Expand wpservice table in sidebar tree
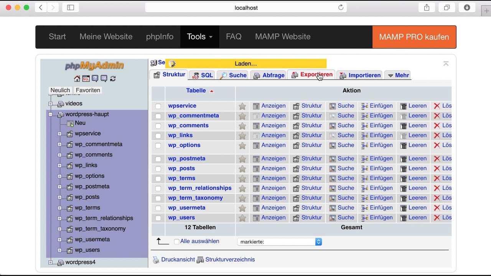The height and width of the screenshot is (276, 491). (59, 134)
